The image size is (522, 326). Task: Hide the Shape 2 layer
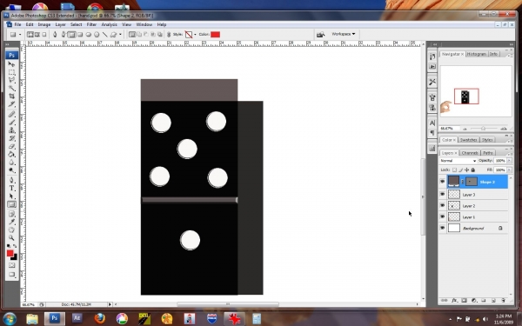click(442, 182)
